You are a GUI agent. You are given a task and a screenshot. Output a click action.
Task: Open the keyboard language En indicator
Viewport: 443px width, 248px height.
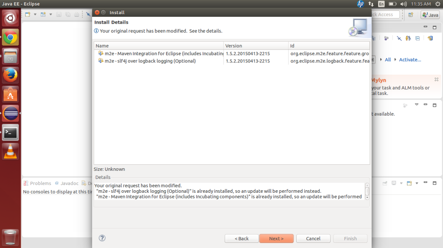point(382,4)
